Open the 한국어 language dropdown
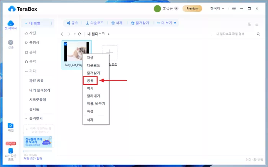 click(x=217, y=8)
